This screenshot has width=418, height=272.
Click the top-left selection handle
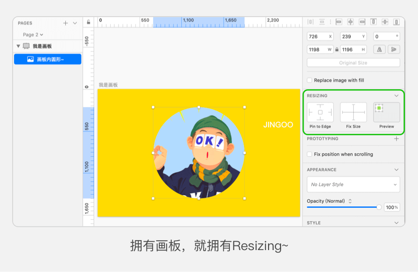[x=153, y=108]
